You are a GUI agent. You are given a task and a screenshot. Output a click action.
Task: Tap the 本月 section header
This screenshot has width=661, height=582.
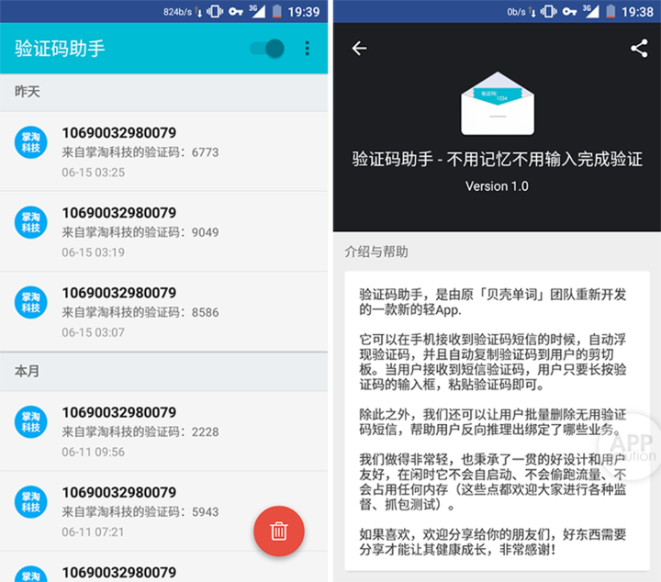[28, 372]
